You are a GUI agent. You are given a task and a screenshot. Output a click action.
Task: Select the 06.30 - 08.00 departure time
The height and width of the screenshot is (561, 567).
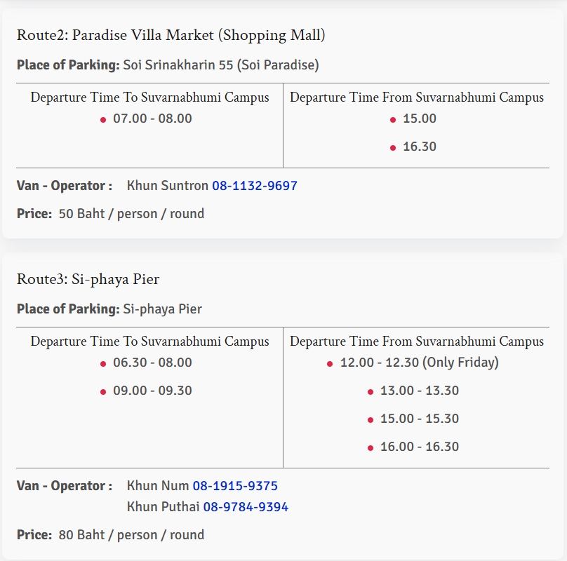[152, 363]
